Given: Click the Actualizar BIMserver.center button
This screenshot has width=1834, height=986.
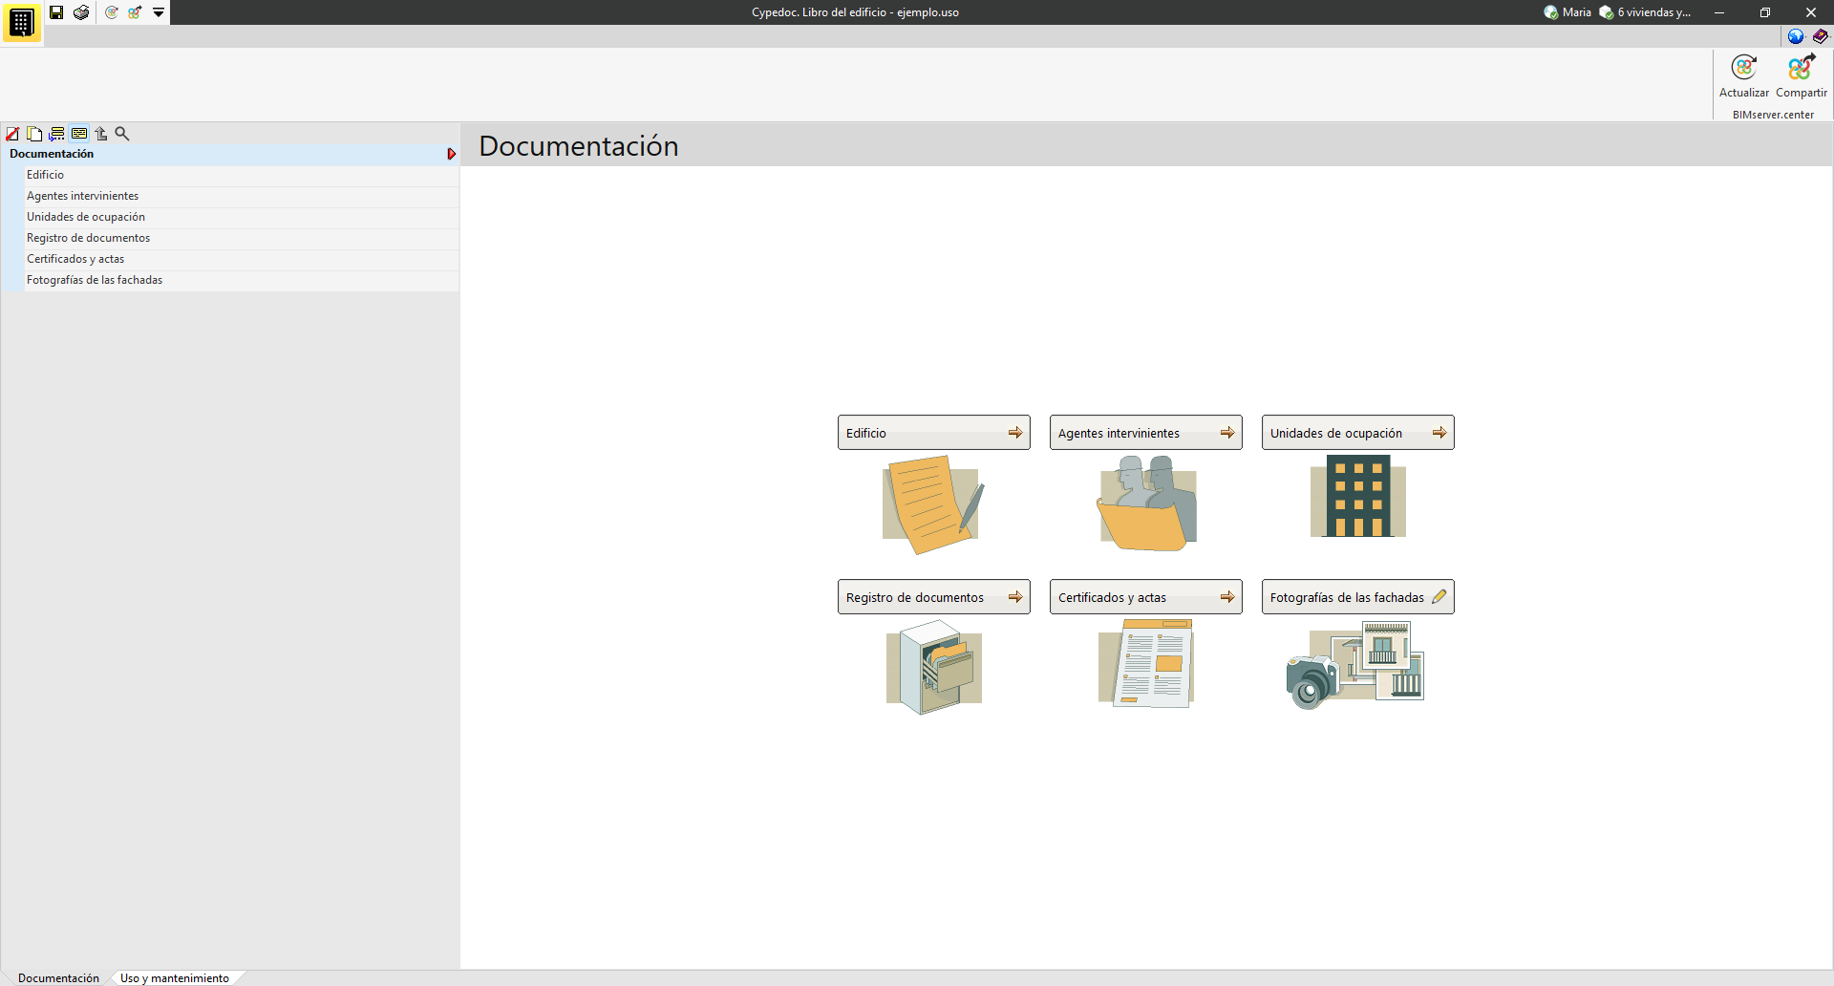Looking at the screenshot, I should [1743, 76].
